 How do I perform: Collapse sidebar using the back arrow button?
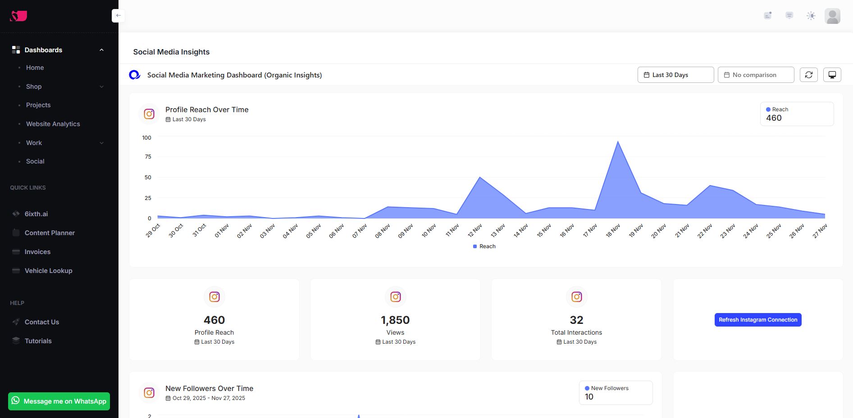pos(118,16)
